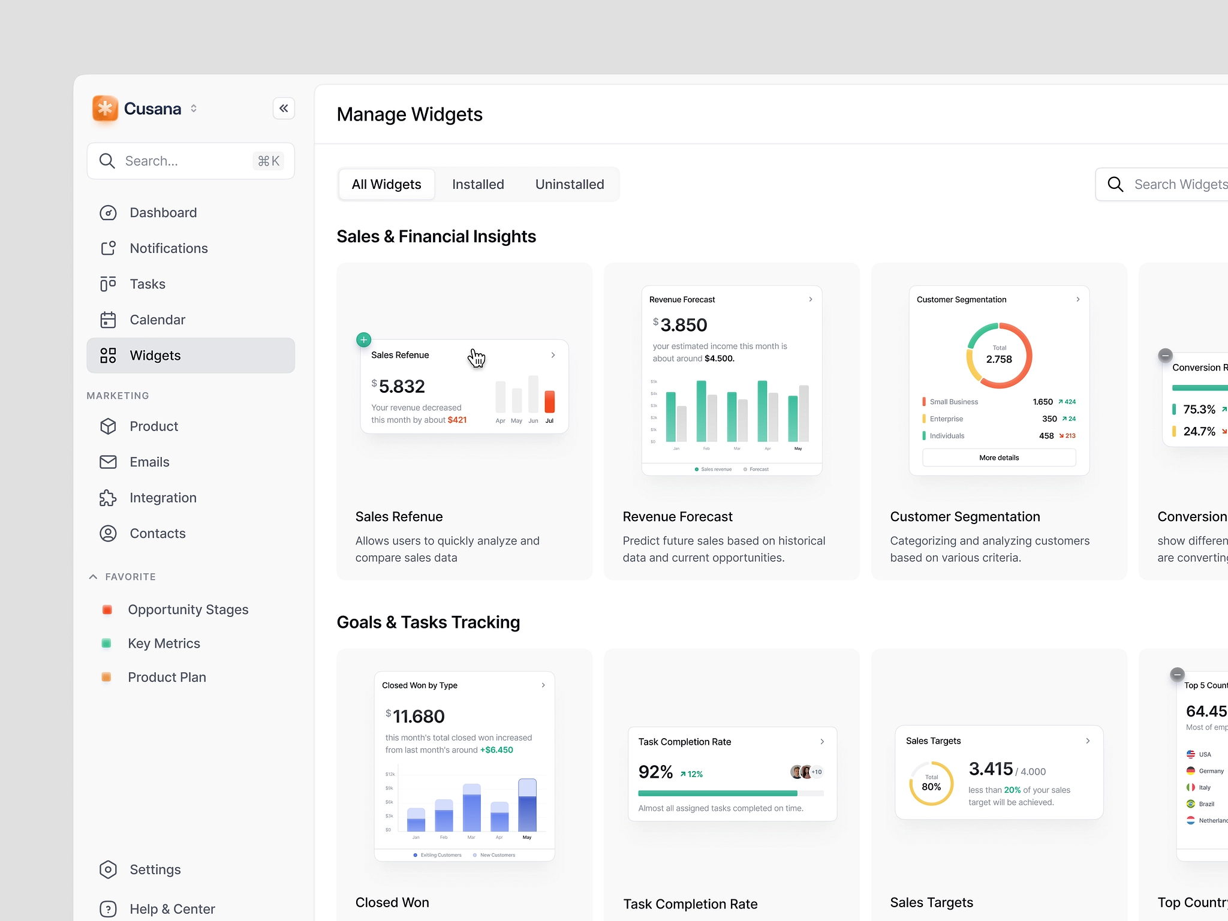Screen dimensions: 1228x921
Task: Switch to the Installed tab
Action: click(478, 184)
